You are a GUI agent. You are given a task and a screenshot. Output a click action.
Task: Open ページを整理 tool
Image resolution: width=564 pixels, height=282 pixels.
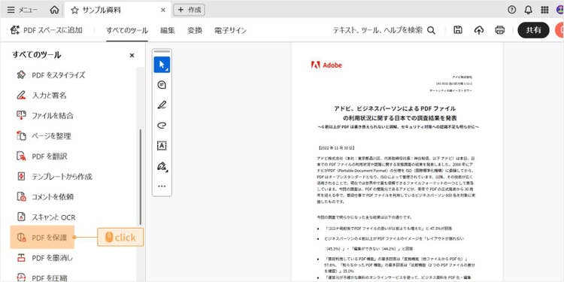tap(44, 136)
